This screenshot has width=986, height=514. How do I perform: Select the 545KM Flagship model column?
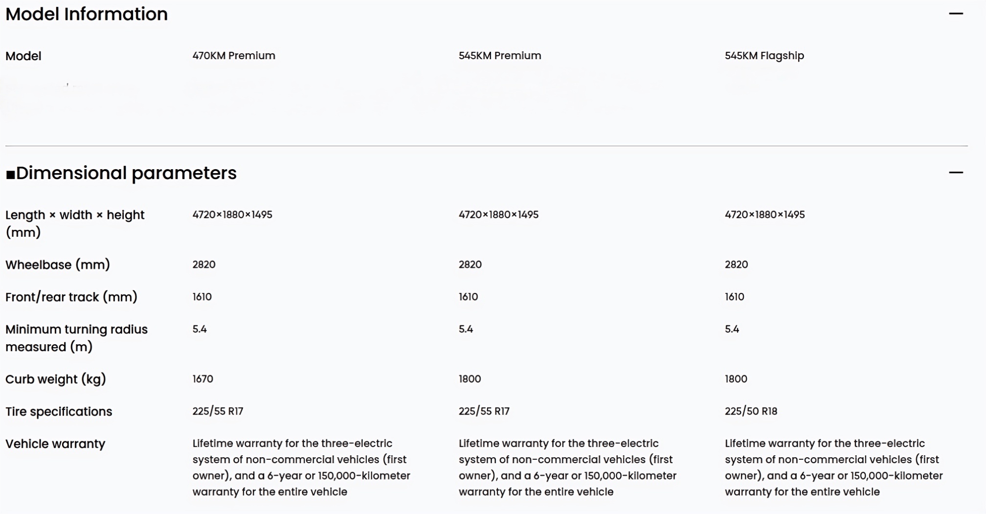point(764,56)
